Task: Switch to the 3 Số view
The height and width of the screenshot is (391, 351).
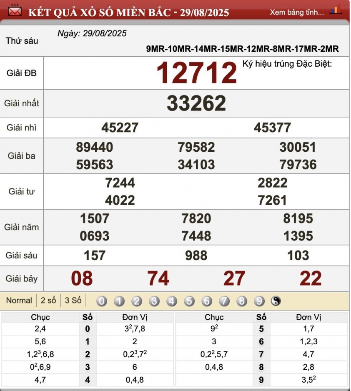Action: pos(73,301)
